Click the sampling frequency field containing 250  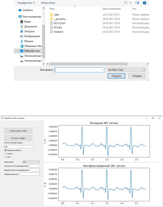click(x=19, y=147)
